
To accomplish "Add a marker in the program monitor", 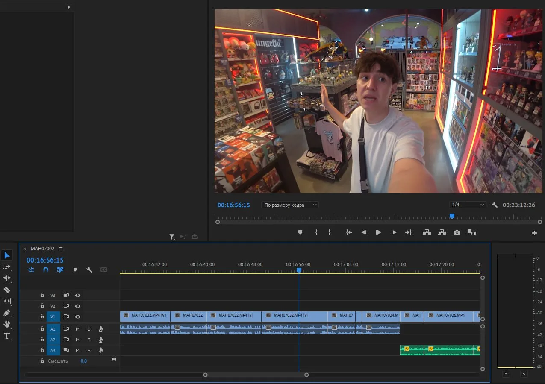I will point(300,232).
